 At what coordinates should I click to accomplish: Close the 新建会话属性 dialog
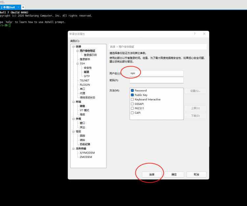204,34
